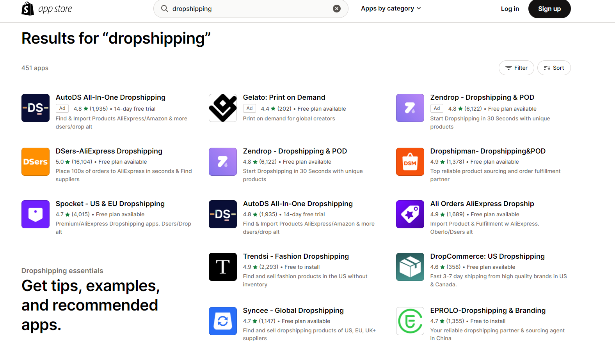615x353 pixels.
Task: Click the Ad badge on Zendrop listing
Action: coord(437,108)
